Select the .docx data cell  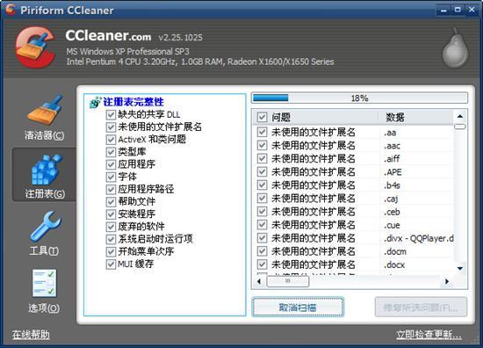[x=394, y=265]
